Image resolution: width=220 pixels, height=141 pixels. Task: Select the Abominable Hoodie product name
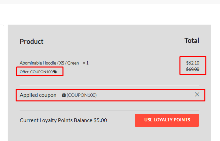(x=39, y=63)
